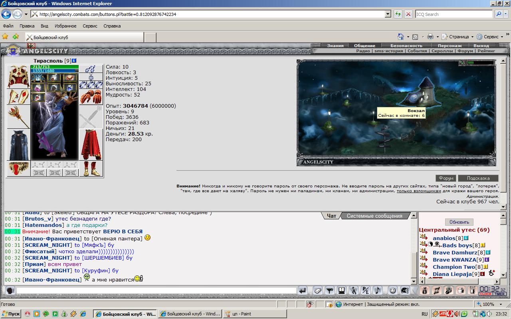Click the eraser clear chat icon
Viewport: 511px width, 319px height.
(318, 291)
